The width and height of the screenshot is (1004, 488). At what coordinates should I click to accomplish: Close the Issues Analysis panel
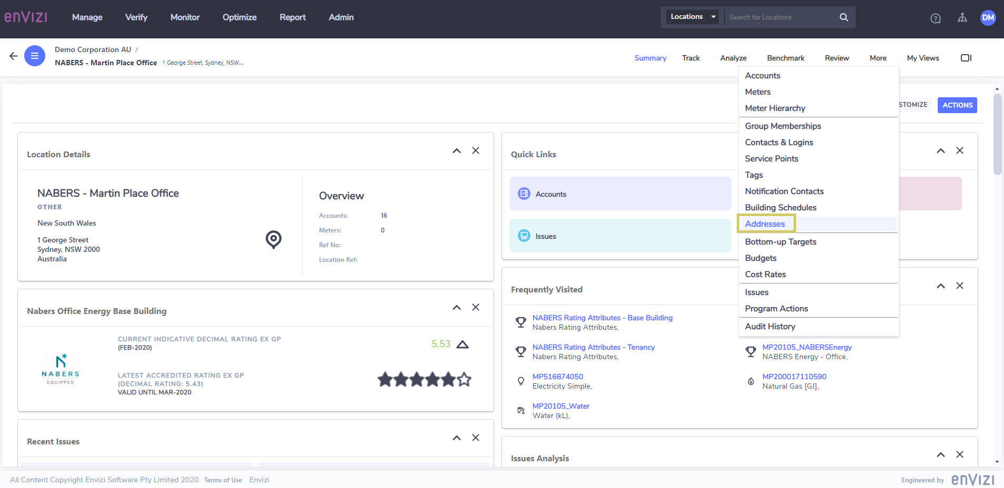[x=960, y=454]
